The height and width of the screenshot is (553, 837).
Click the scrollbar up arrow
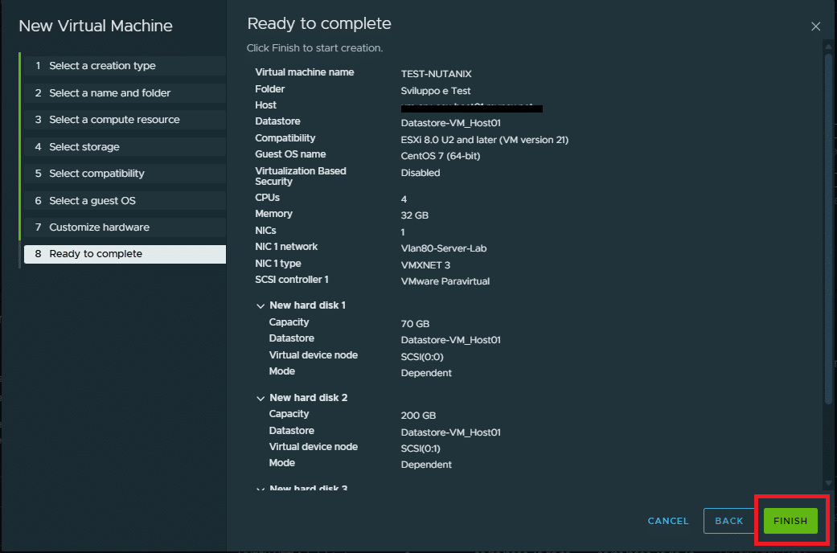click(x=828, y=46)
